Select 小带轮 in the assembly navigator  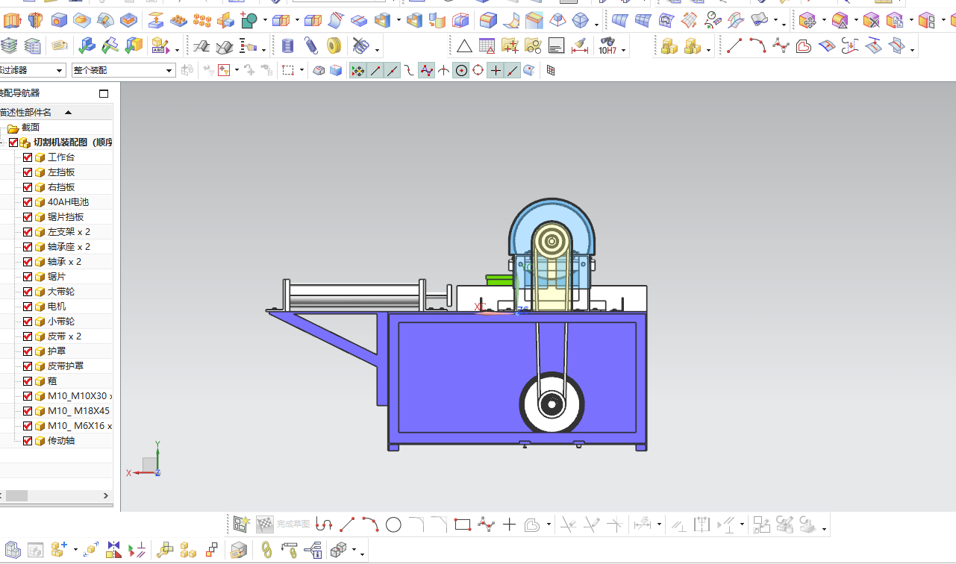tap(61, 322)
